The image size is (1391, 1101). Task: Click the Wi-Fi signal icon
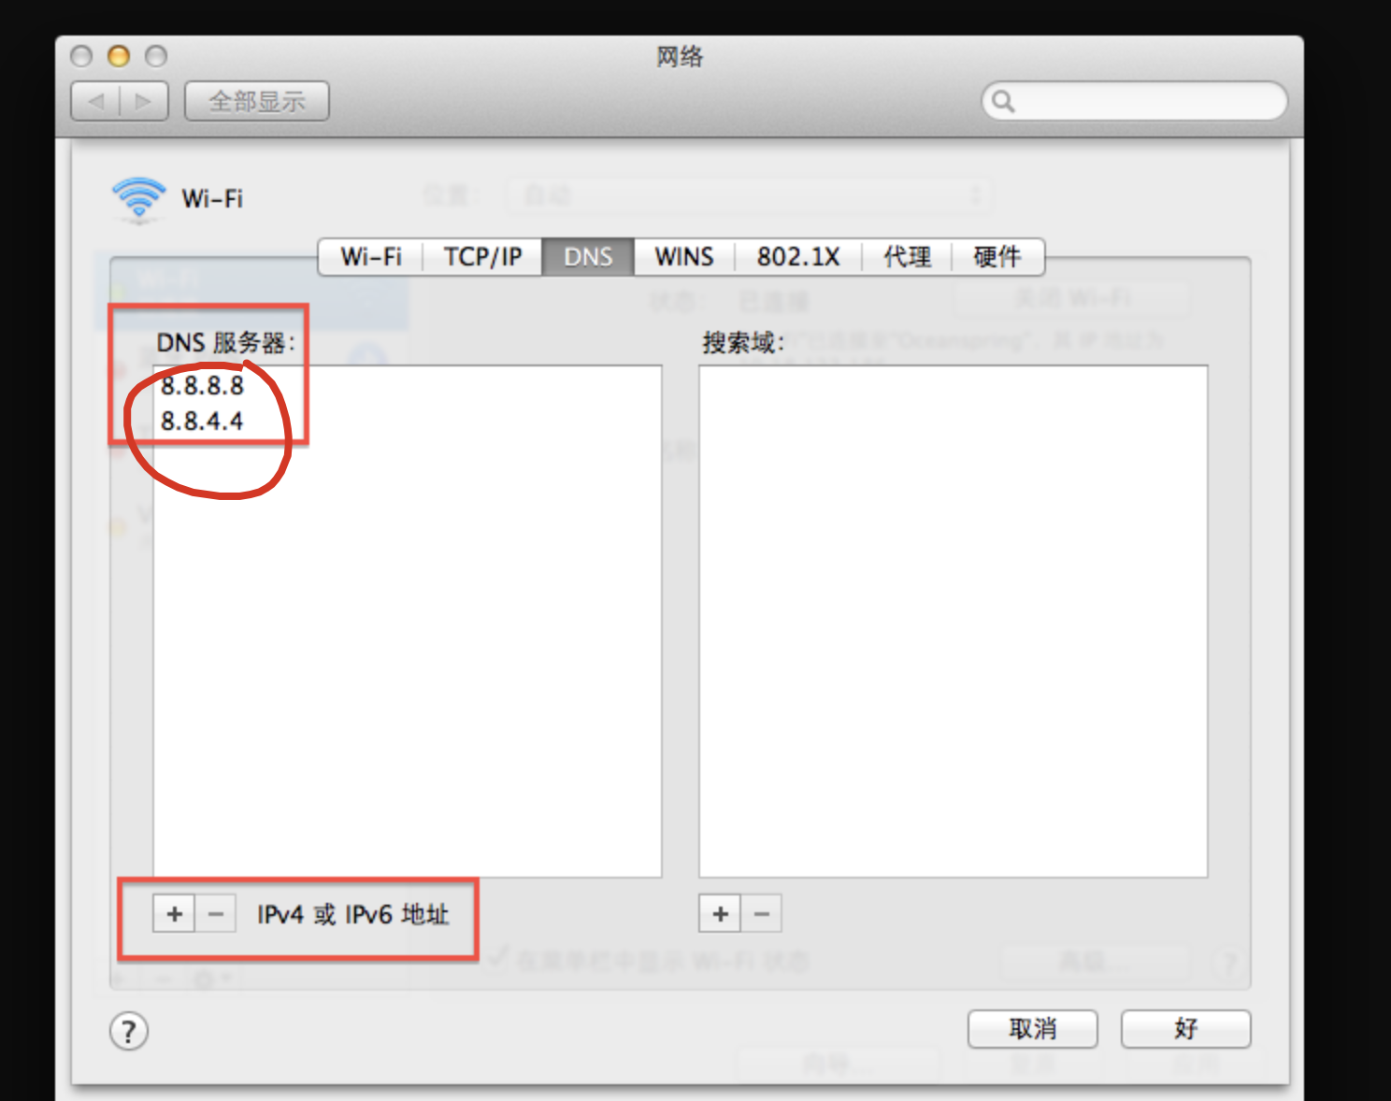(139, 200)
